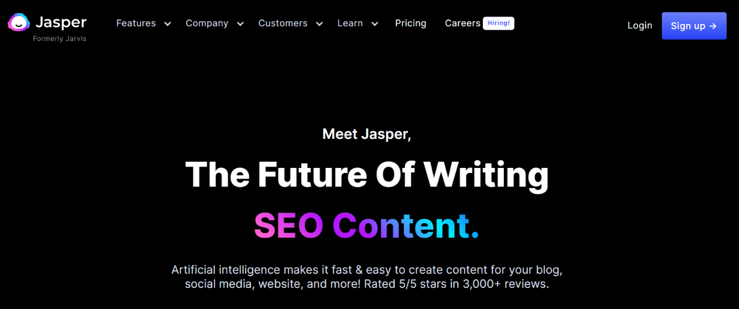739x309 pixels.
Task: Click "The Future Of Writing" headline
Action: point(366,174)
